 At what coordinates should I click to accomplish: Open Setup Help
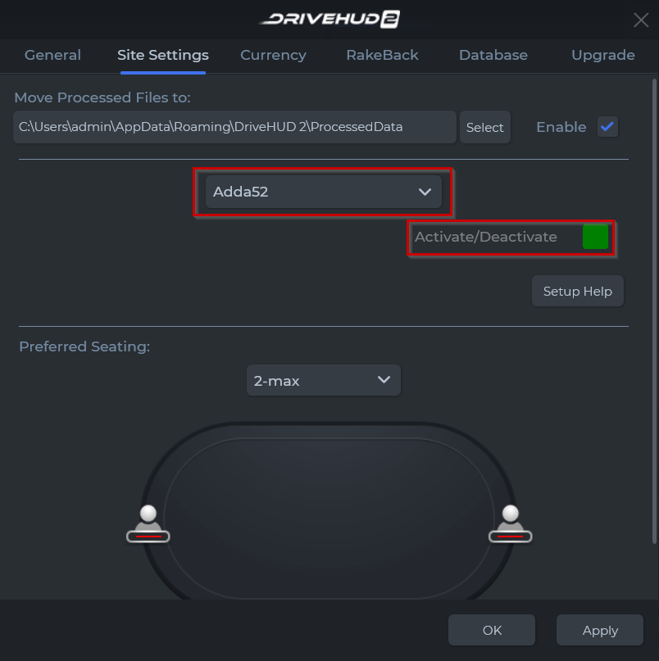click(578, 292)
